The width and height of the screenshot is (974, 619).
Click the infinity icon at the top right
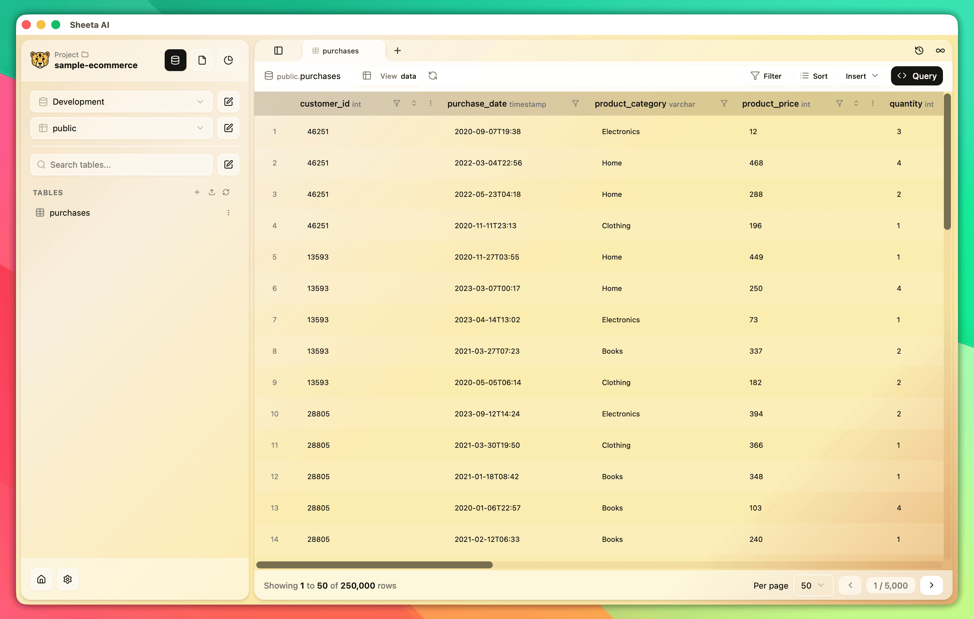pos(940,51)
